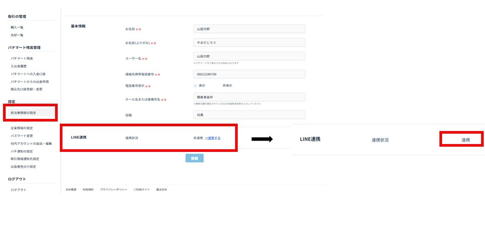Open 企業情報の設定 menu item

pos(22,128)
